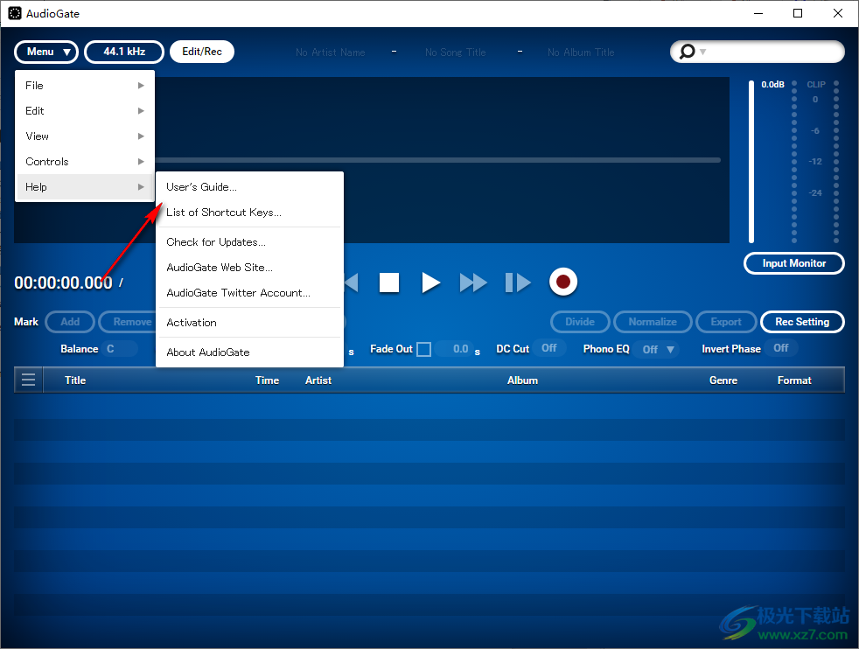This screenshot has width=859, height=649.
Task: Expand the File submenu
Action: point(84,86)
